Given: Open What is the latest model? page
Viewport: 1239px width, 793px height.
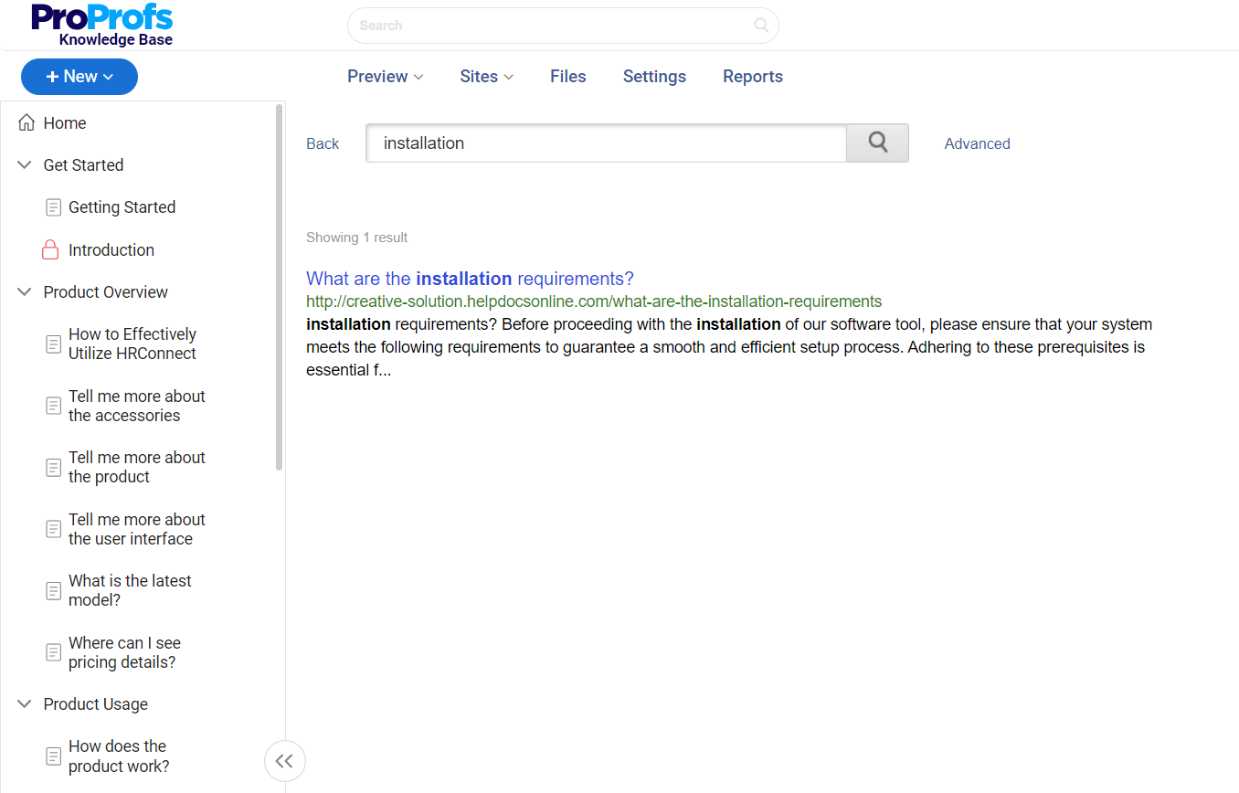Looking at the screenshot, I should click(x=130, y=590).
